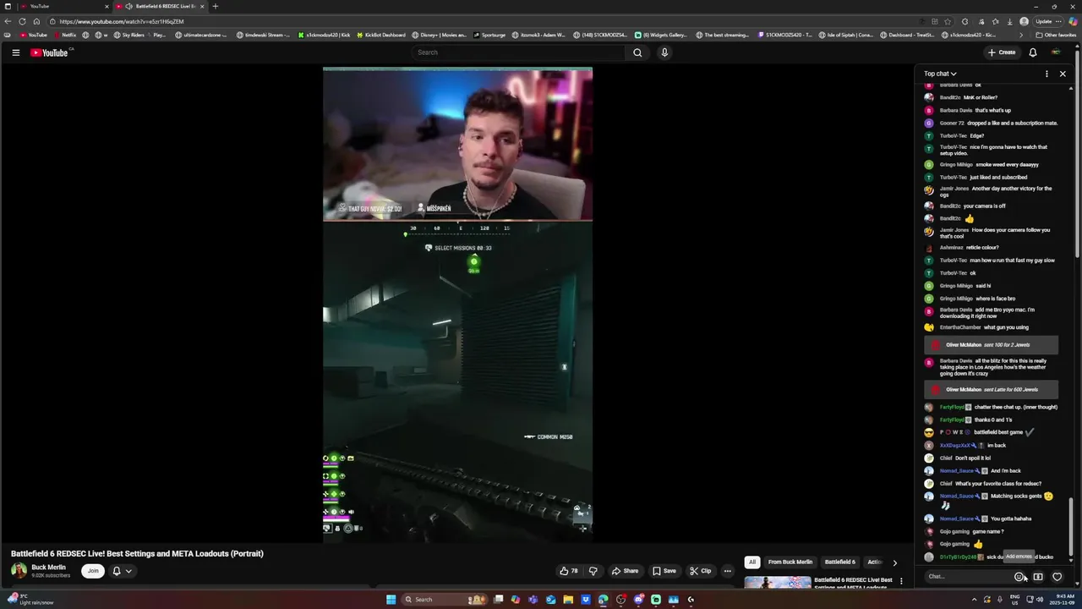Image resolution: width=1082 pixels, height=609 pixels.
Task: Click the Oliver McMahon 'sent 100 for 2 Jewels' message
Action: 992,345
